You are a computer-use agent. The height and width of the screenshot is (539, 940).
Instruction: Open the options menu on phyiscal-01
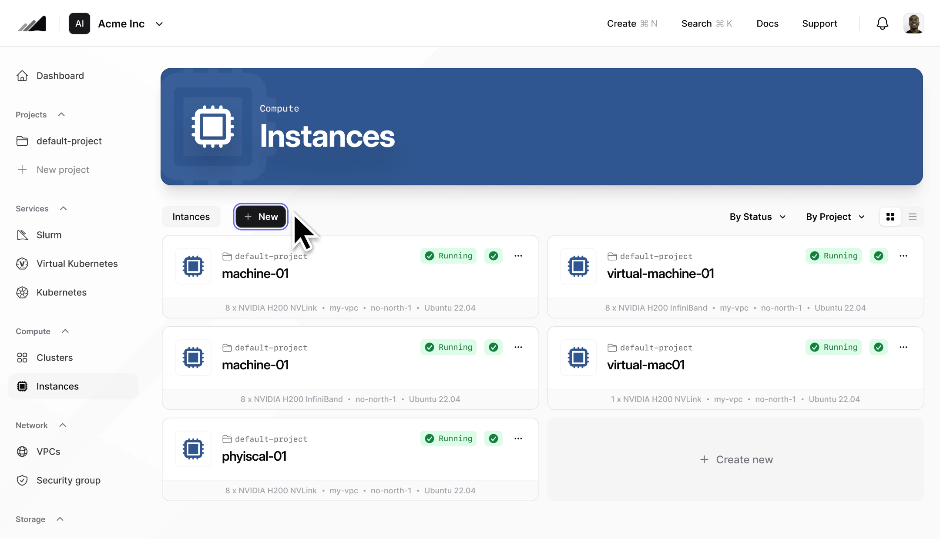[x=518, y=439]
